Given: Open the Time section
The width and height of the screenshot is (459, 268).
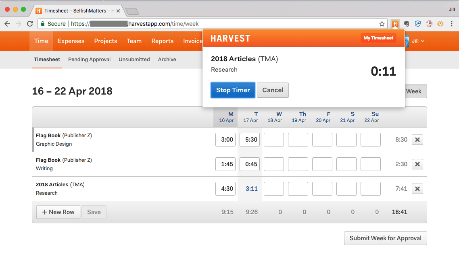Looking at the screenshot, I should 41,41.
